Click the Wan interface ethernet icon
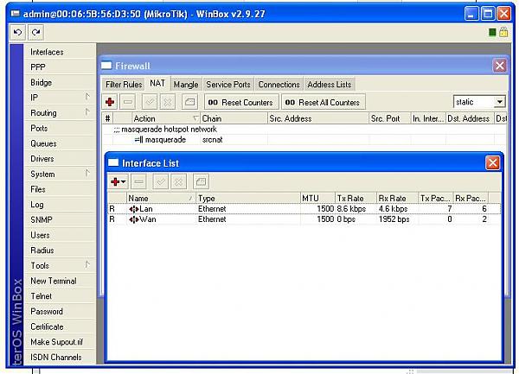Screen dimensions: 519x374 [x=134, y=219]
